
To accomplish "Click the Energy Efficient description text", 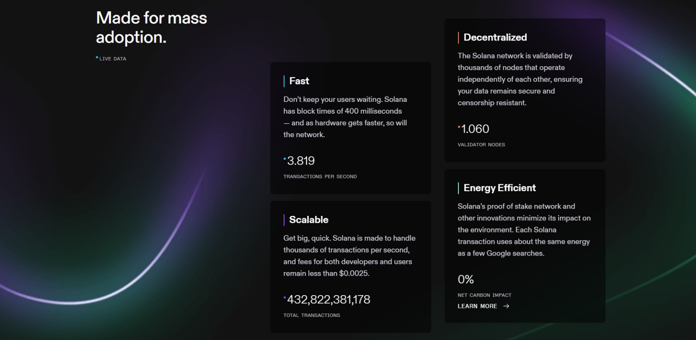I will click(x=524, y=230).
